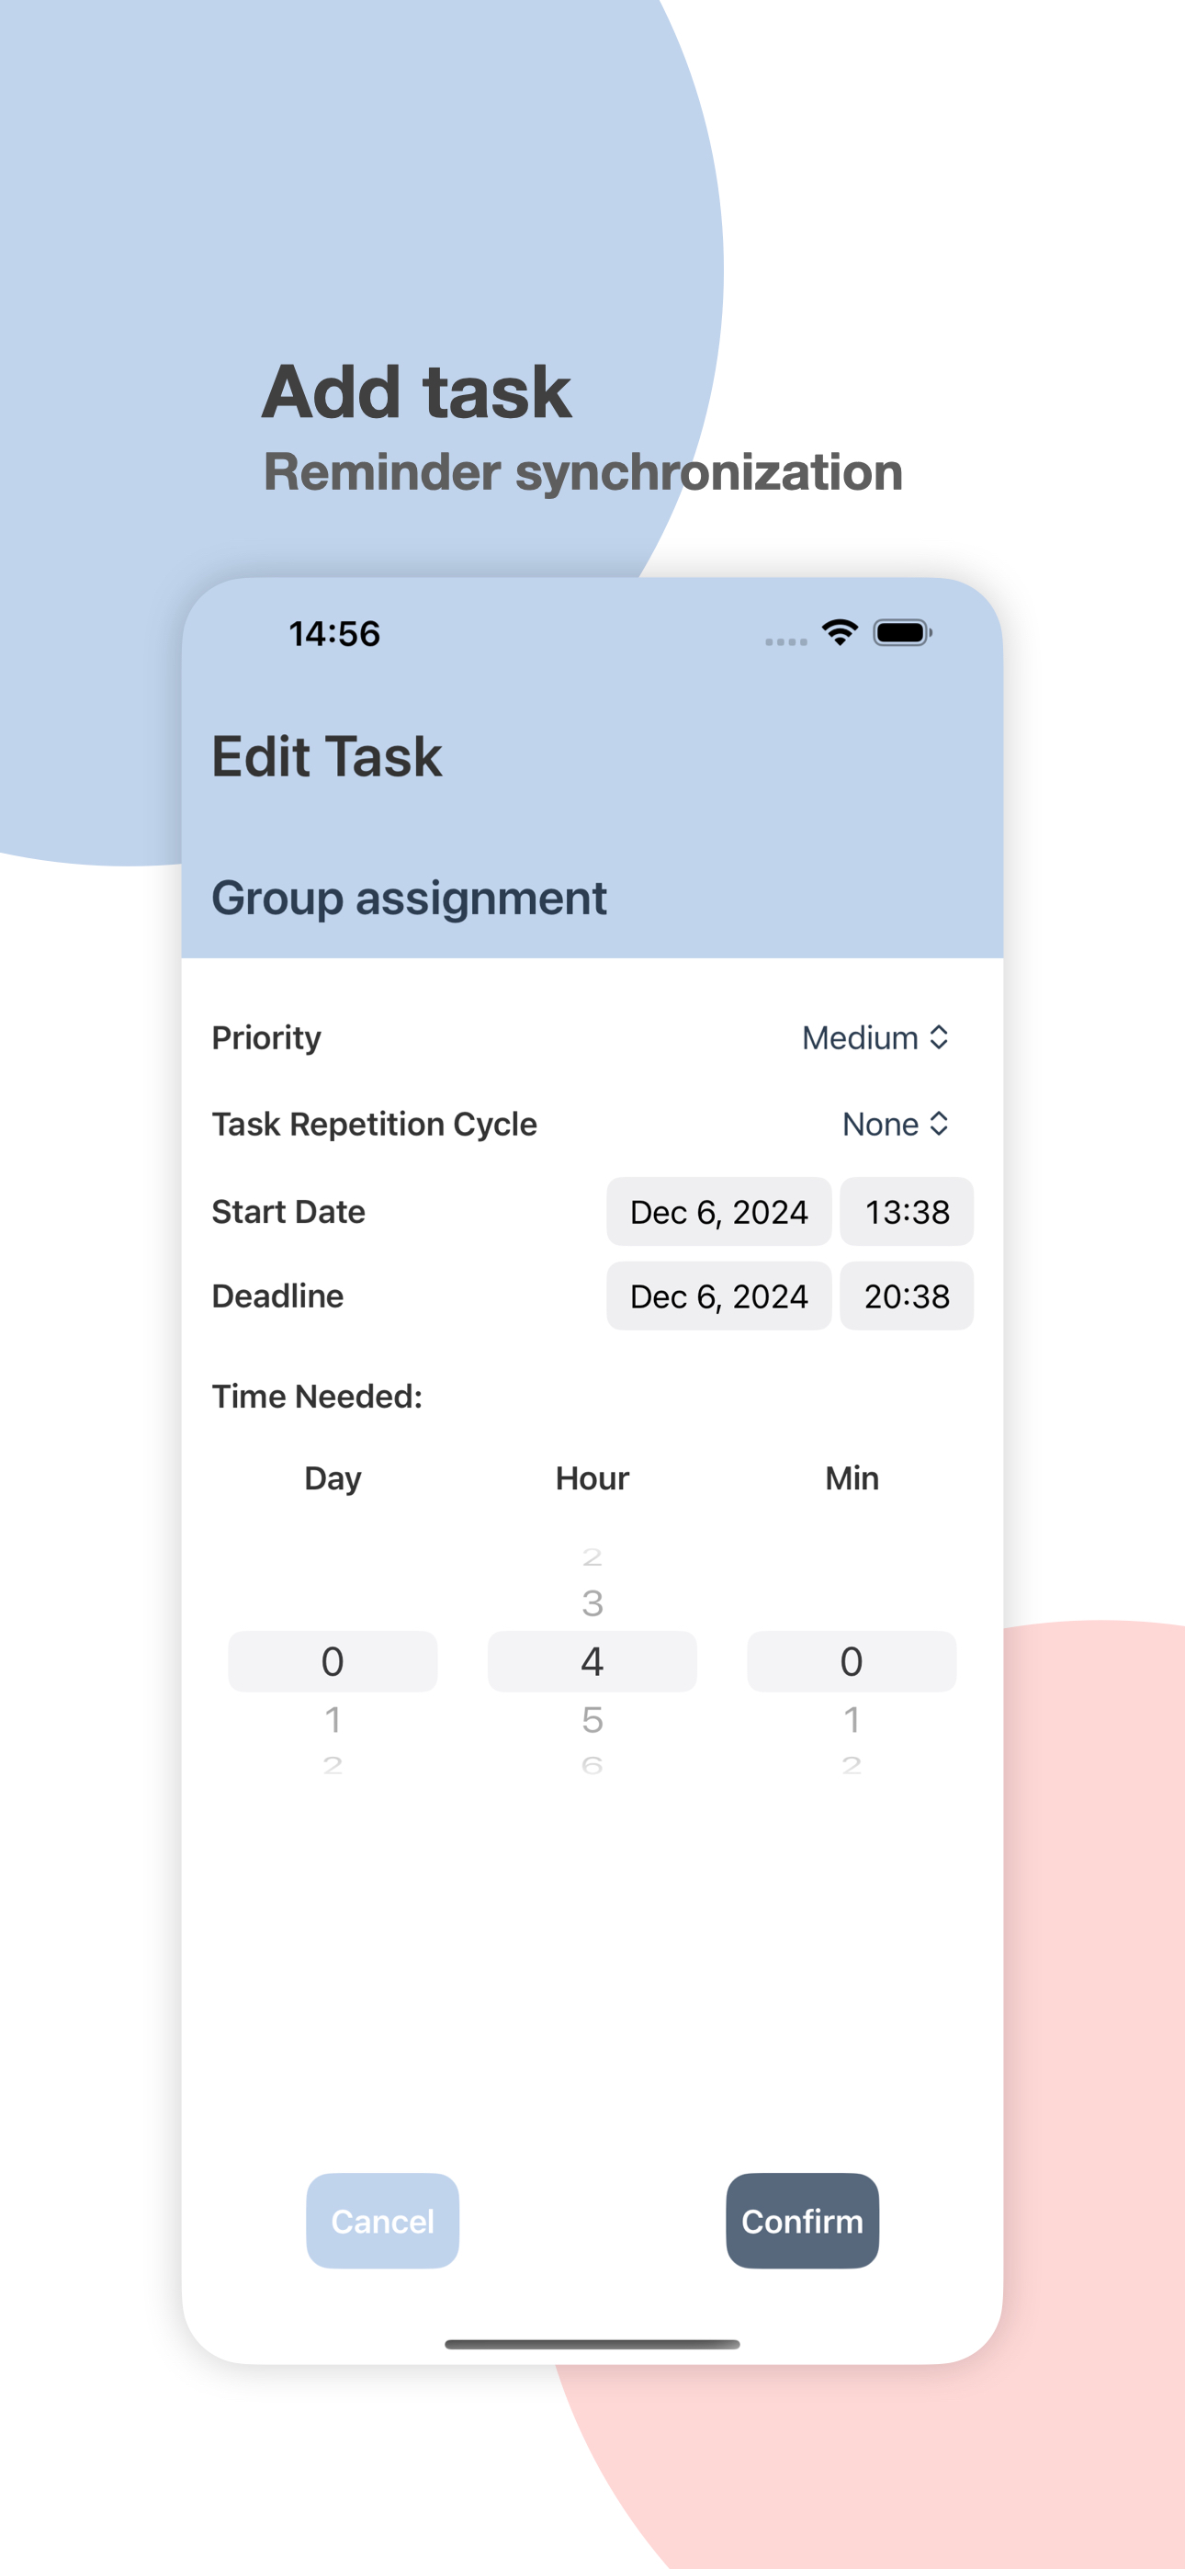Viewport: 1185px width, 2569px height.
Task: Tap the Edit Task heading
Action: coord(326,756)
